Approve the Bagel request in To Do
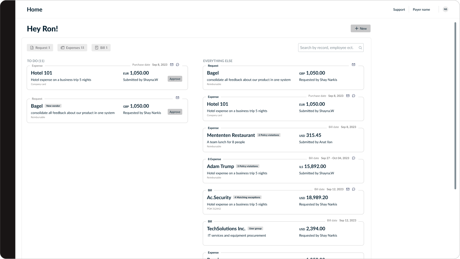 175,112
